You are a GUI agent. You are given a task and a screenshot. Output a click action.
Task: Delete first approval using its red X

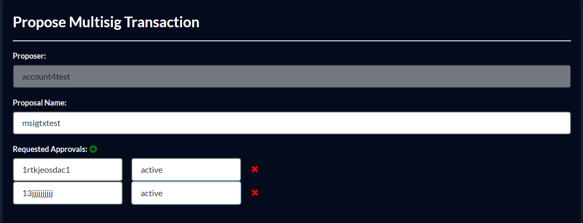click(x=255, y=169)
